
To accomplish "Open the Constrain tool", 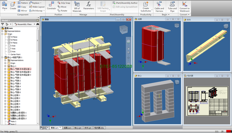I will click(x=51, y=5).
